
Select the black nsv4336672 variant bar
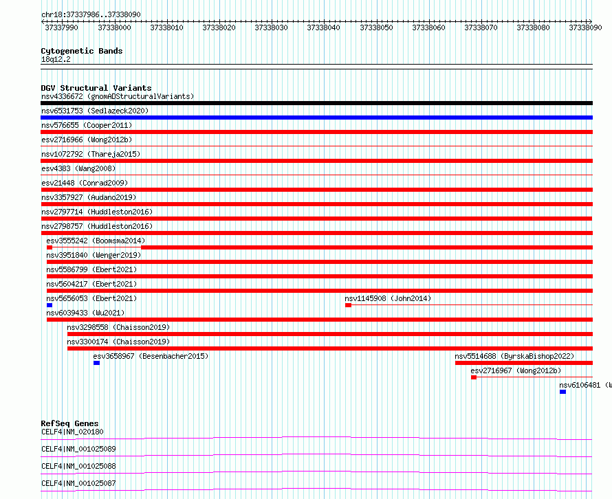point(316,103)
